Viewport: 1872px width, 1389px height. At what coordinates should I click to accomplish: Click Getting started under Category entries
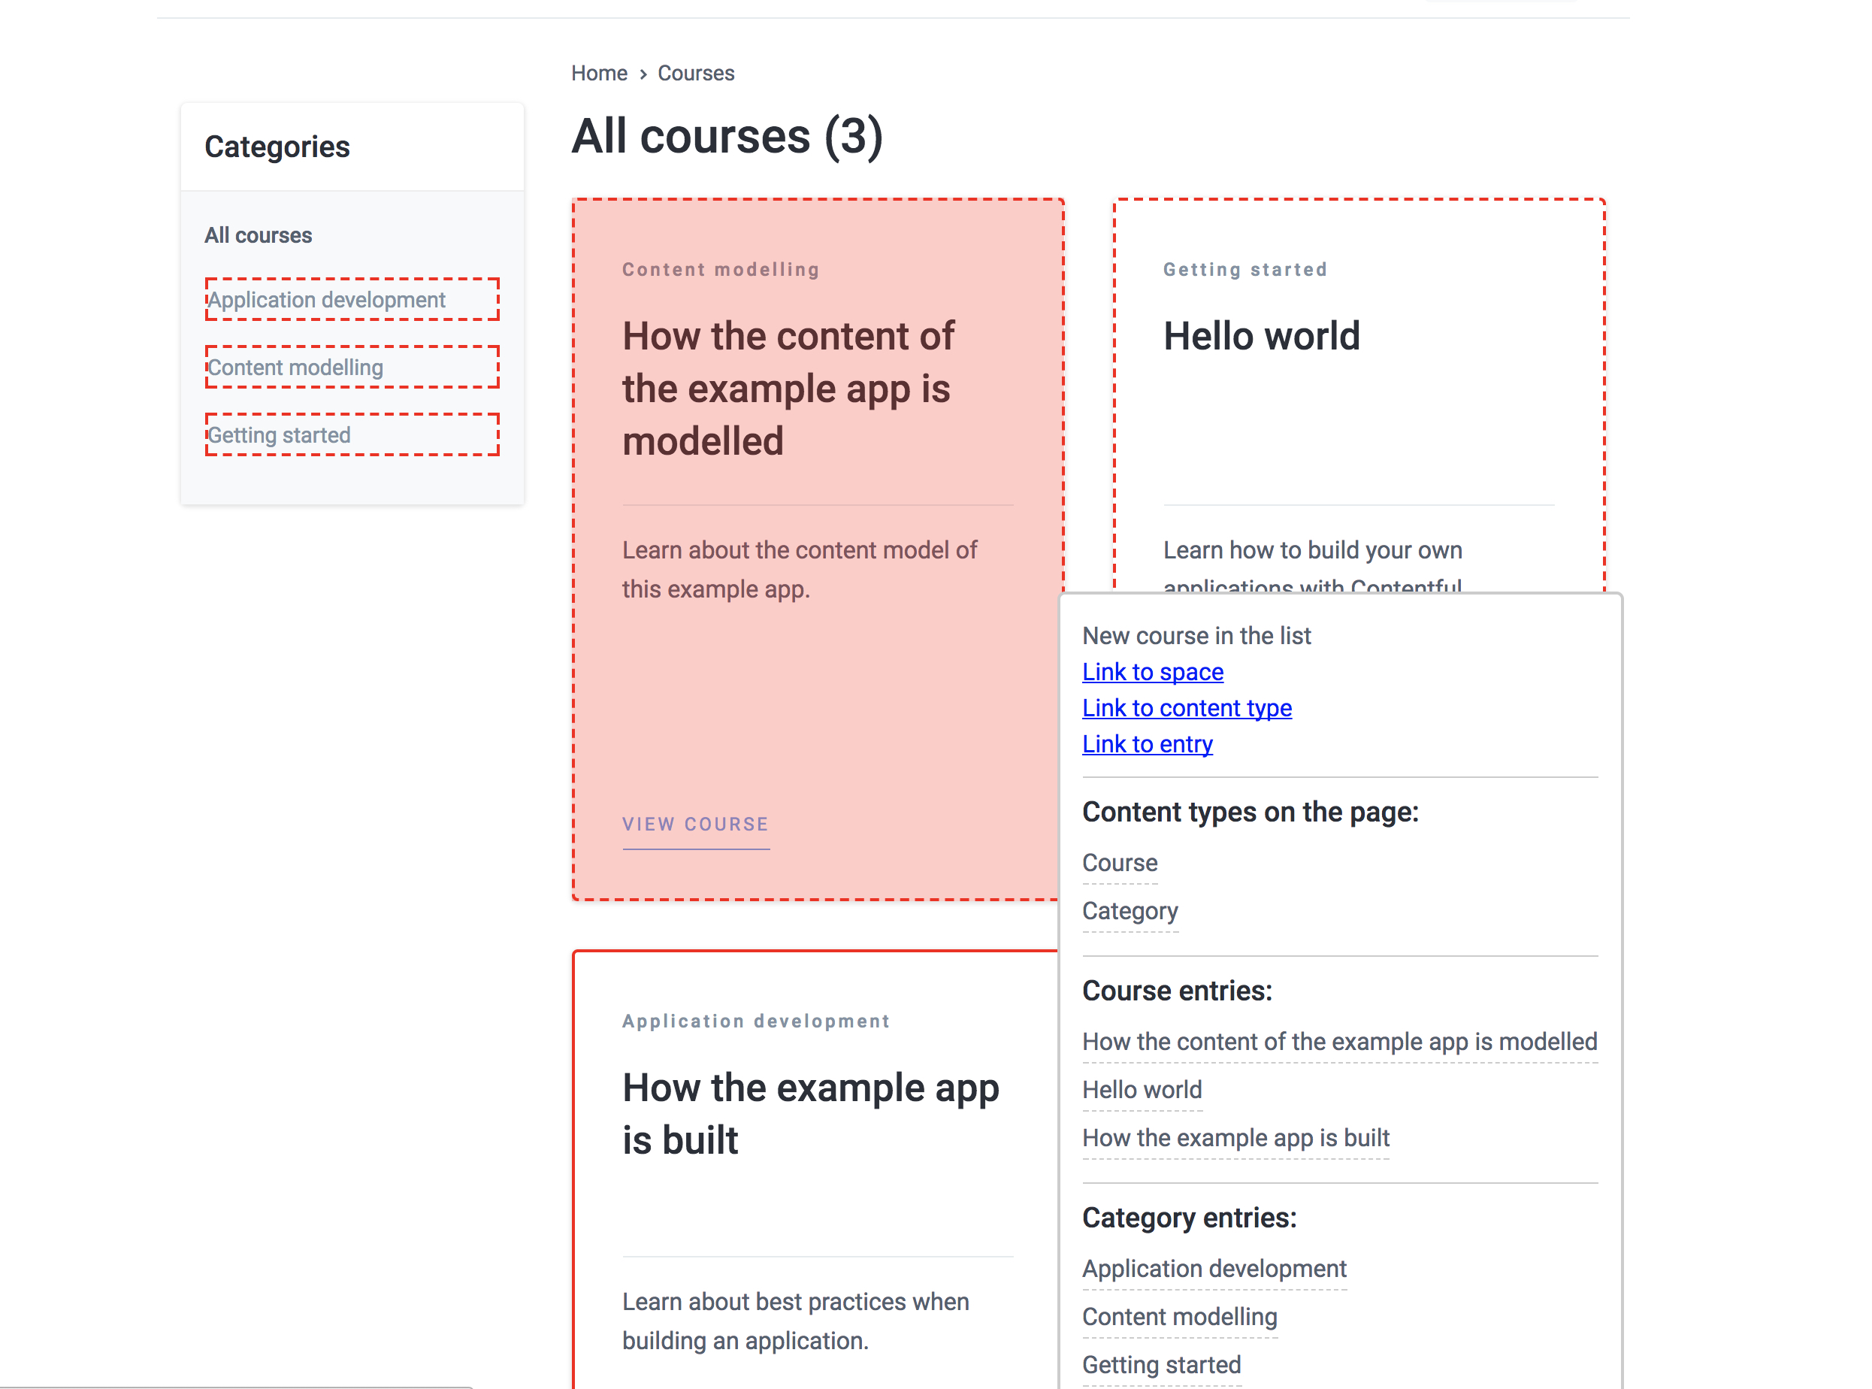coord(1161,1365)
